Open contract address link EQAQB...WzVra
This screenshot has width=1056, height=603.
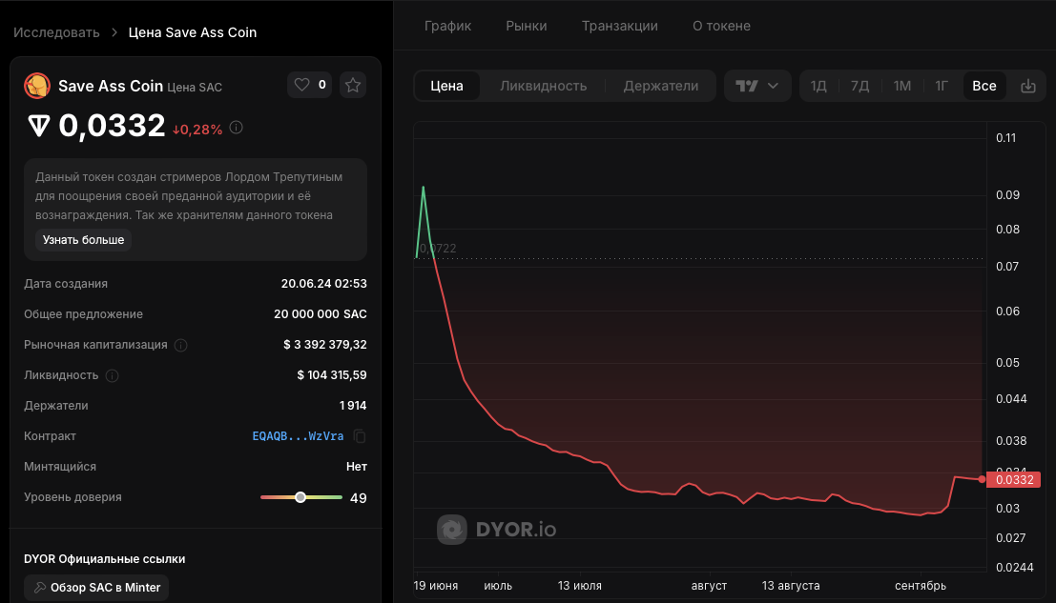(x=298, y=436)
